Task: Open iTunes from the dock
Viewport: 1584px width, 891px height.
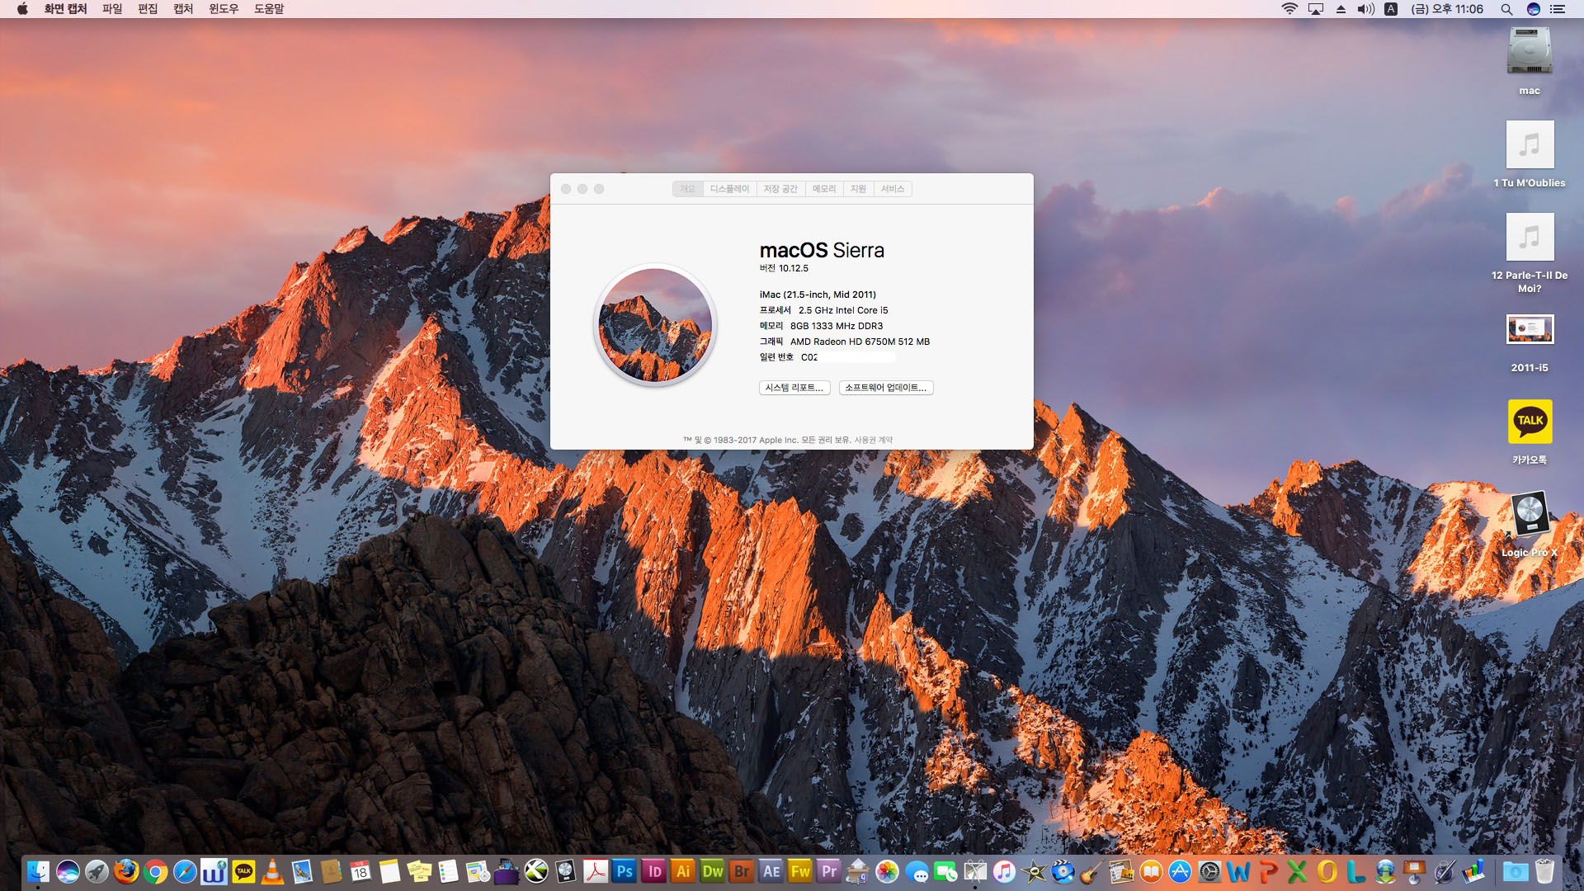Action: [x=1004, y=871]
